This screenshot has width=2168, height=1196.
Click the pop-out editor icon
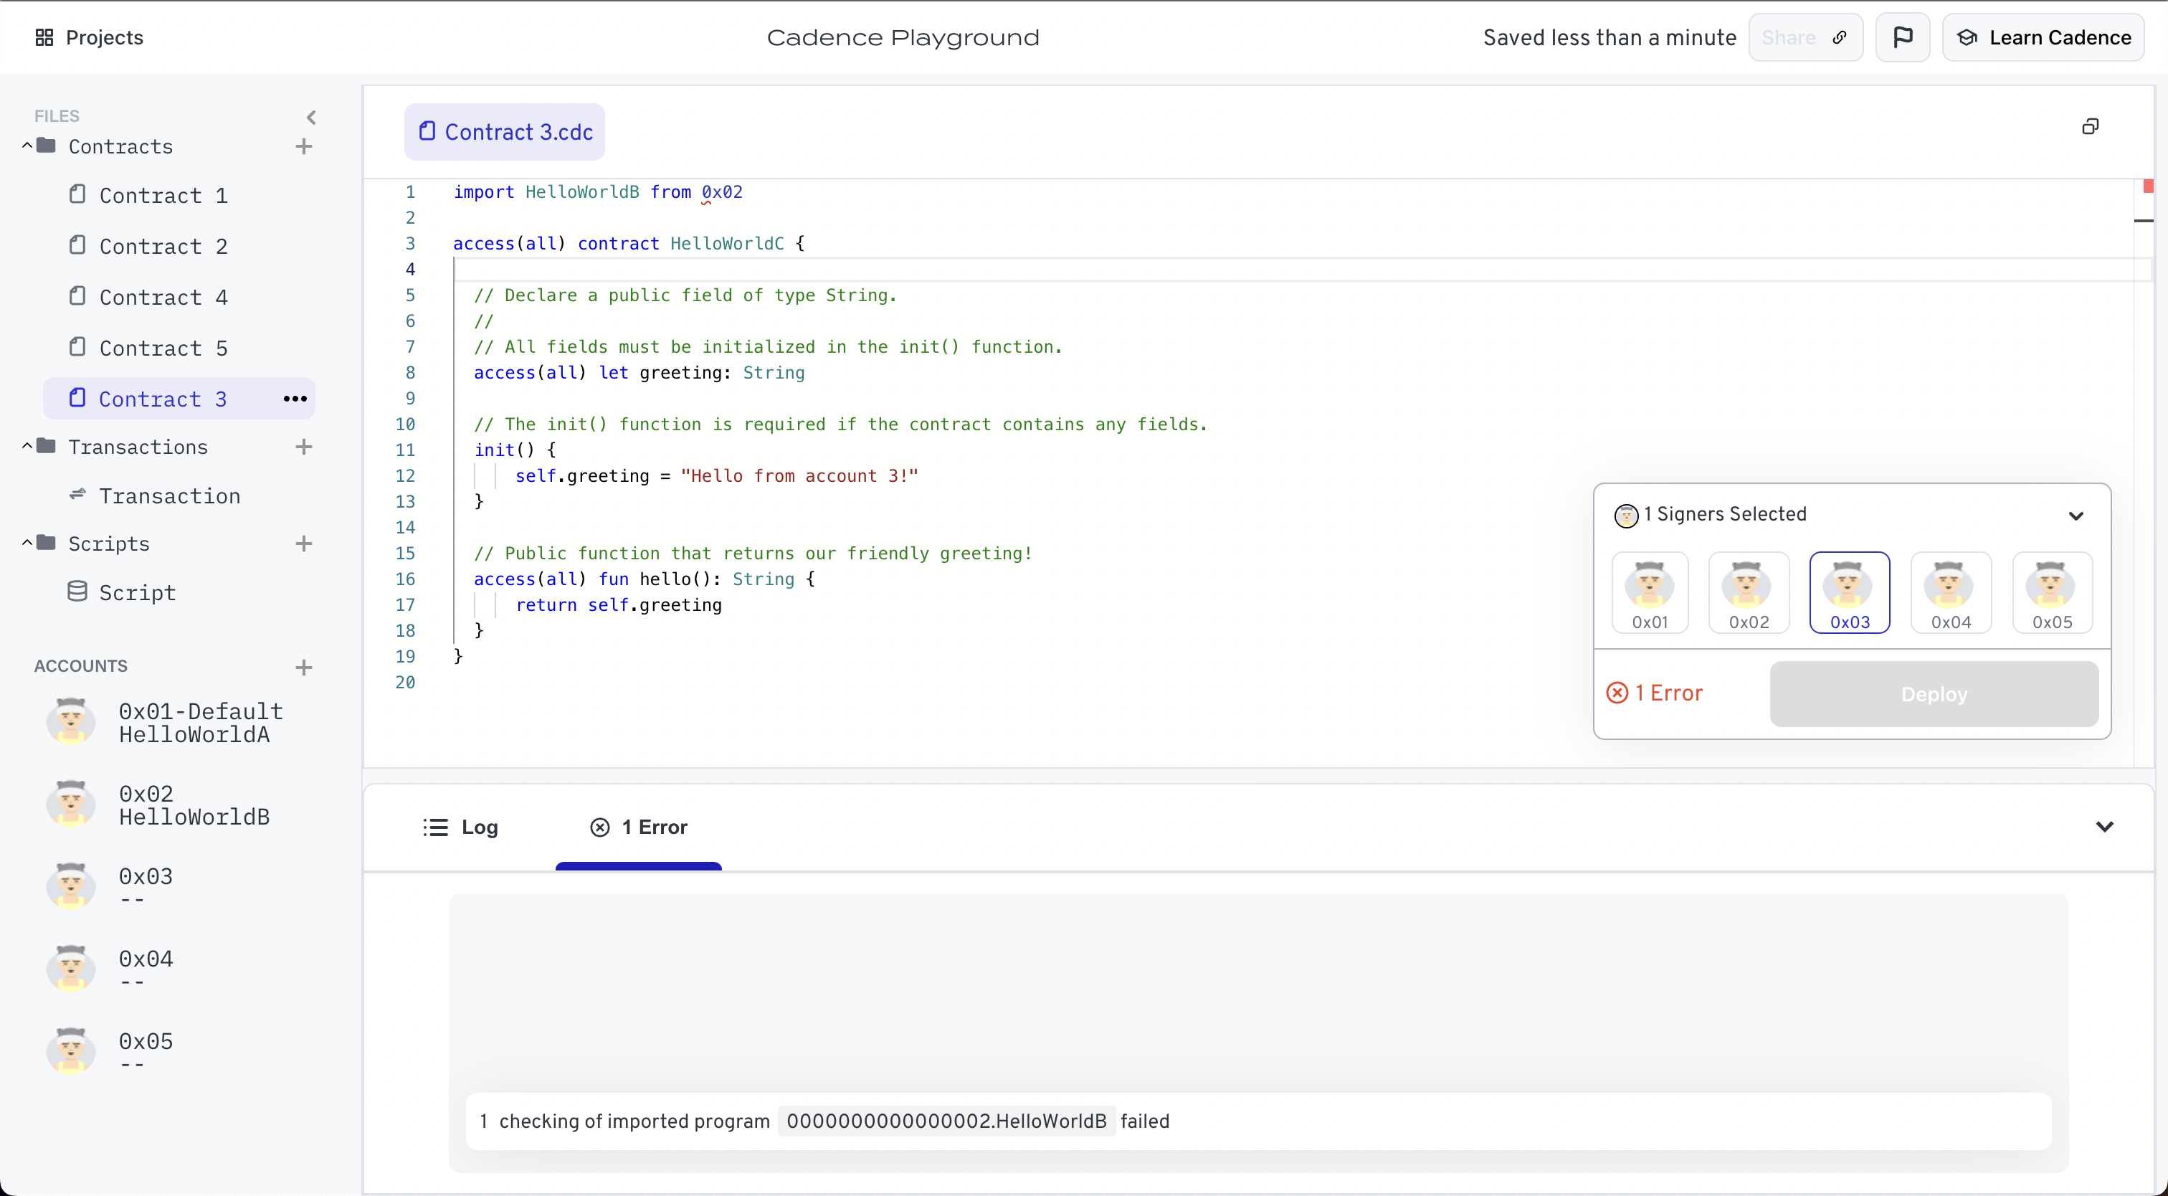(2091, 126)
